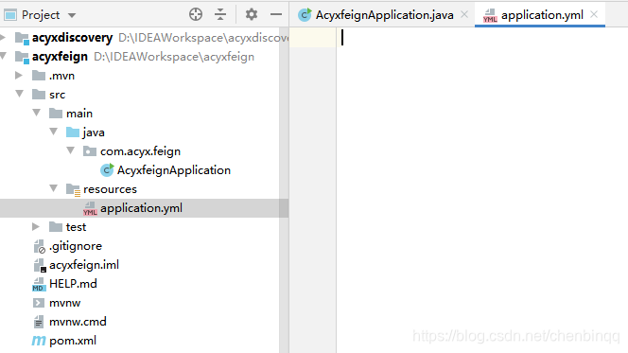
Task: Select the main folder name
Action: coord(79,114)
